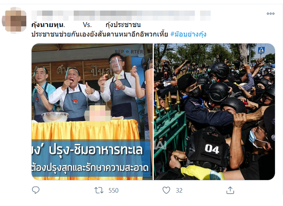Open the blurred profile avatar
This screenshot has width=283, height=206.
tap(14, 20)
